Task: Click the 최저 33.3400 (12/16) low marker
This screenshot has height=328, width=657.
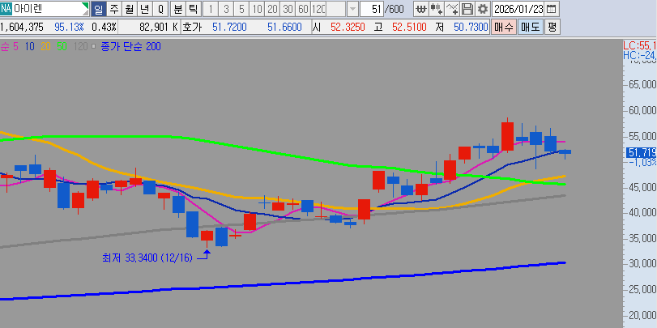Action: tap(147, 258)
